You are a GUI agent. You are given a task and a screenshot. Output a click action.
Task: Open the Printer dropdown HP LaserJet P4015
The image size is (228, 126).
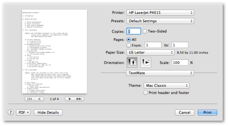[160, 13]
